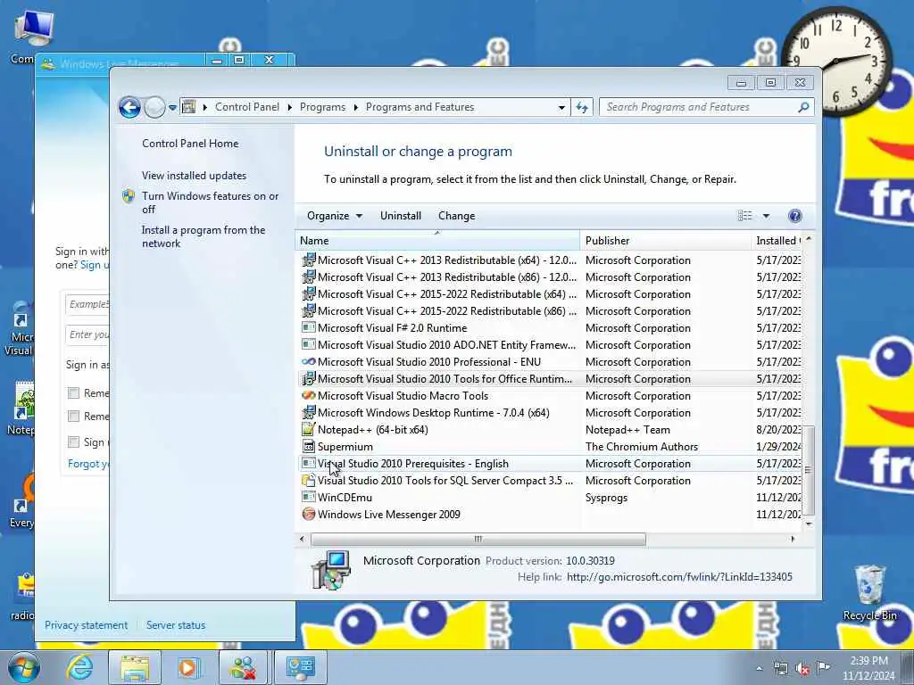This screenshot has width=914, height=685.
Task: Open the Organize menu
Action: click(335, 216)
